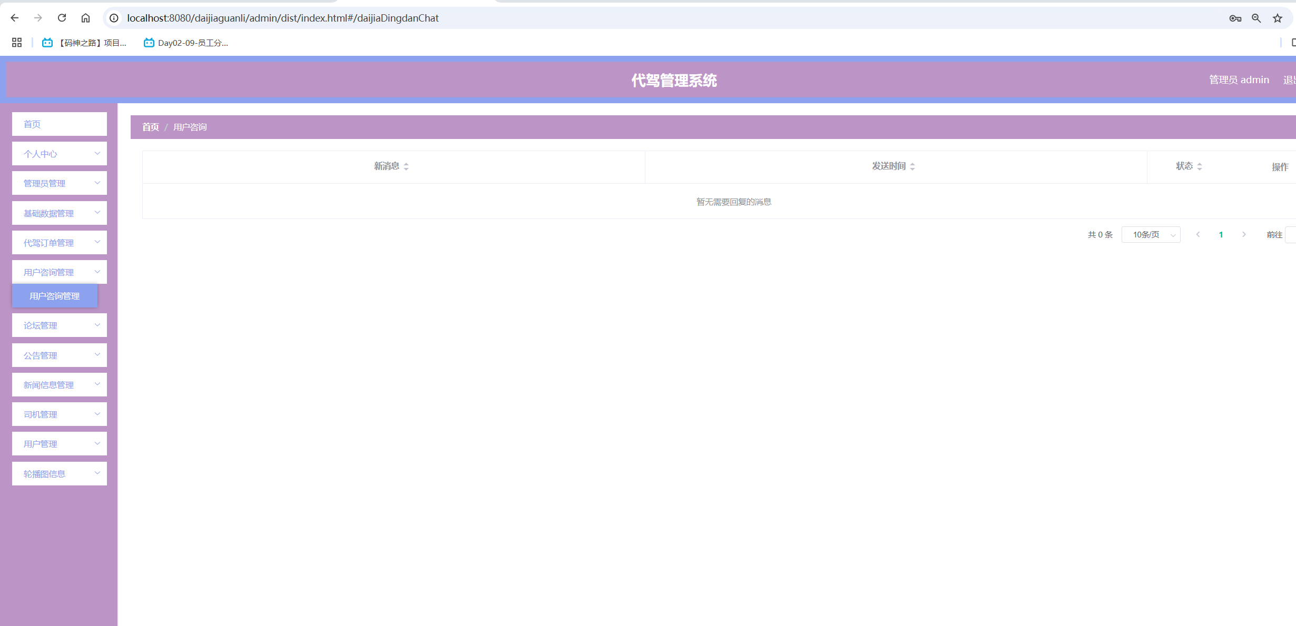
Task: Click the zoom magnifier icon in the address bar
Action: pos(1256,18)
